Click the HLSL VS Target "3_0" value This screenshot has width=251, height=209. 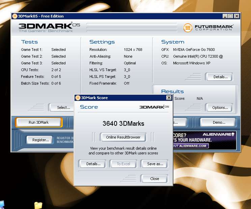pyautogui.click(x=127, y=70)
